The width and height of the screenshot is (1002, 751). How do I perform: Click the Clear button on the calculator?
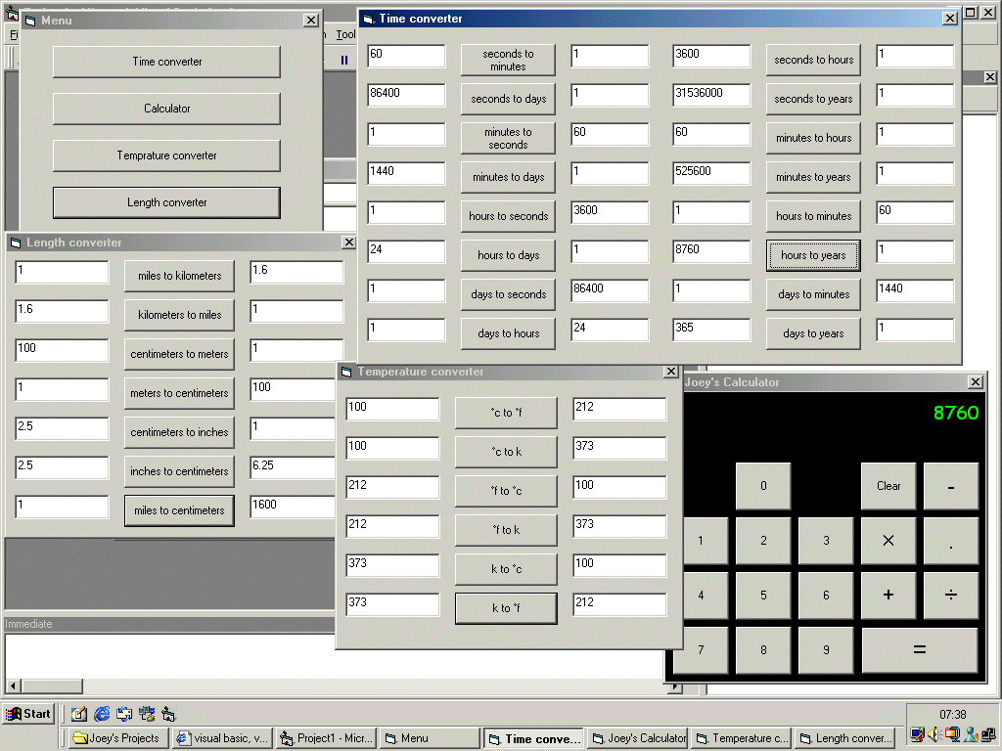coord(888,486)
